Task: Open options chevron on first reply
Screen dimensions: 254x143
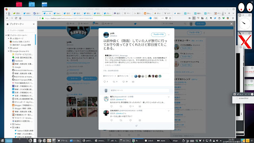Action: (x=169, y=97)
